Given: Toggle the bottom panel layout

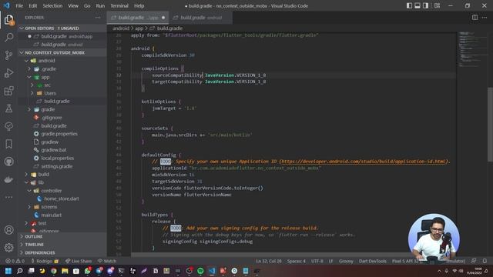Looking at the screenshot, I should (x=418, y=5).
